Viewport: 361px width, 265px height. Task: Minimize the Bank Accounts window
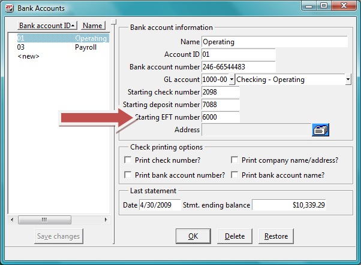(309, 6)
